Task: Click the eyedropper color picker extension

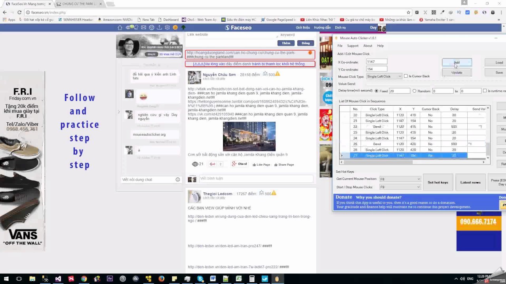Action: coord(442,12)
